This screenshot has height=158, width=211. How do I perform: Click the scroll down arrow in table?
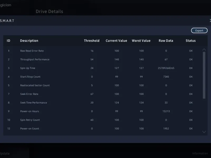tap(204, 132)
